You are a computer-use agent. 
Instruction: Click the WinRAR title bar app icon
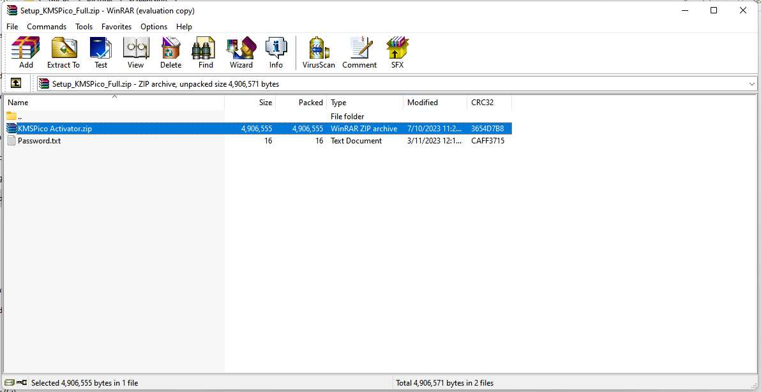tap(12, 11)
